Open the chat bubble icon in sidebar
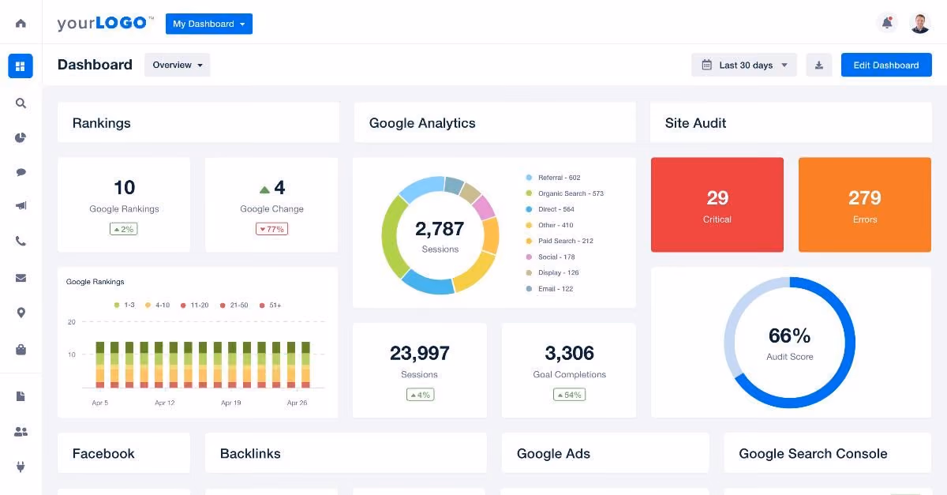Screen dimensions: 947x495 21,172
